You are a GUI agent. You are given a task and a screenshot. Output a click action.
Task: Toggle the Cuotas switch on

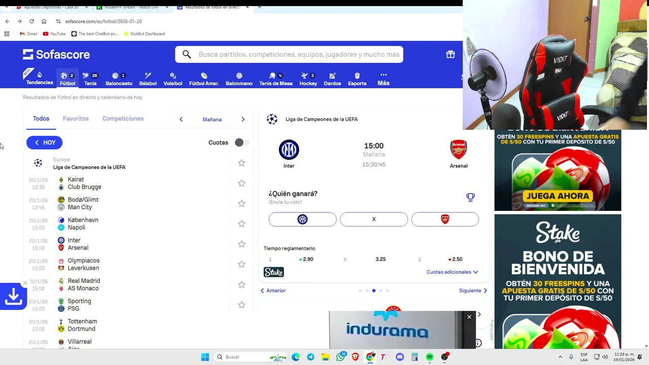click(x=242, y=142)
